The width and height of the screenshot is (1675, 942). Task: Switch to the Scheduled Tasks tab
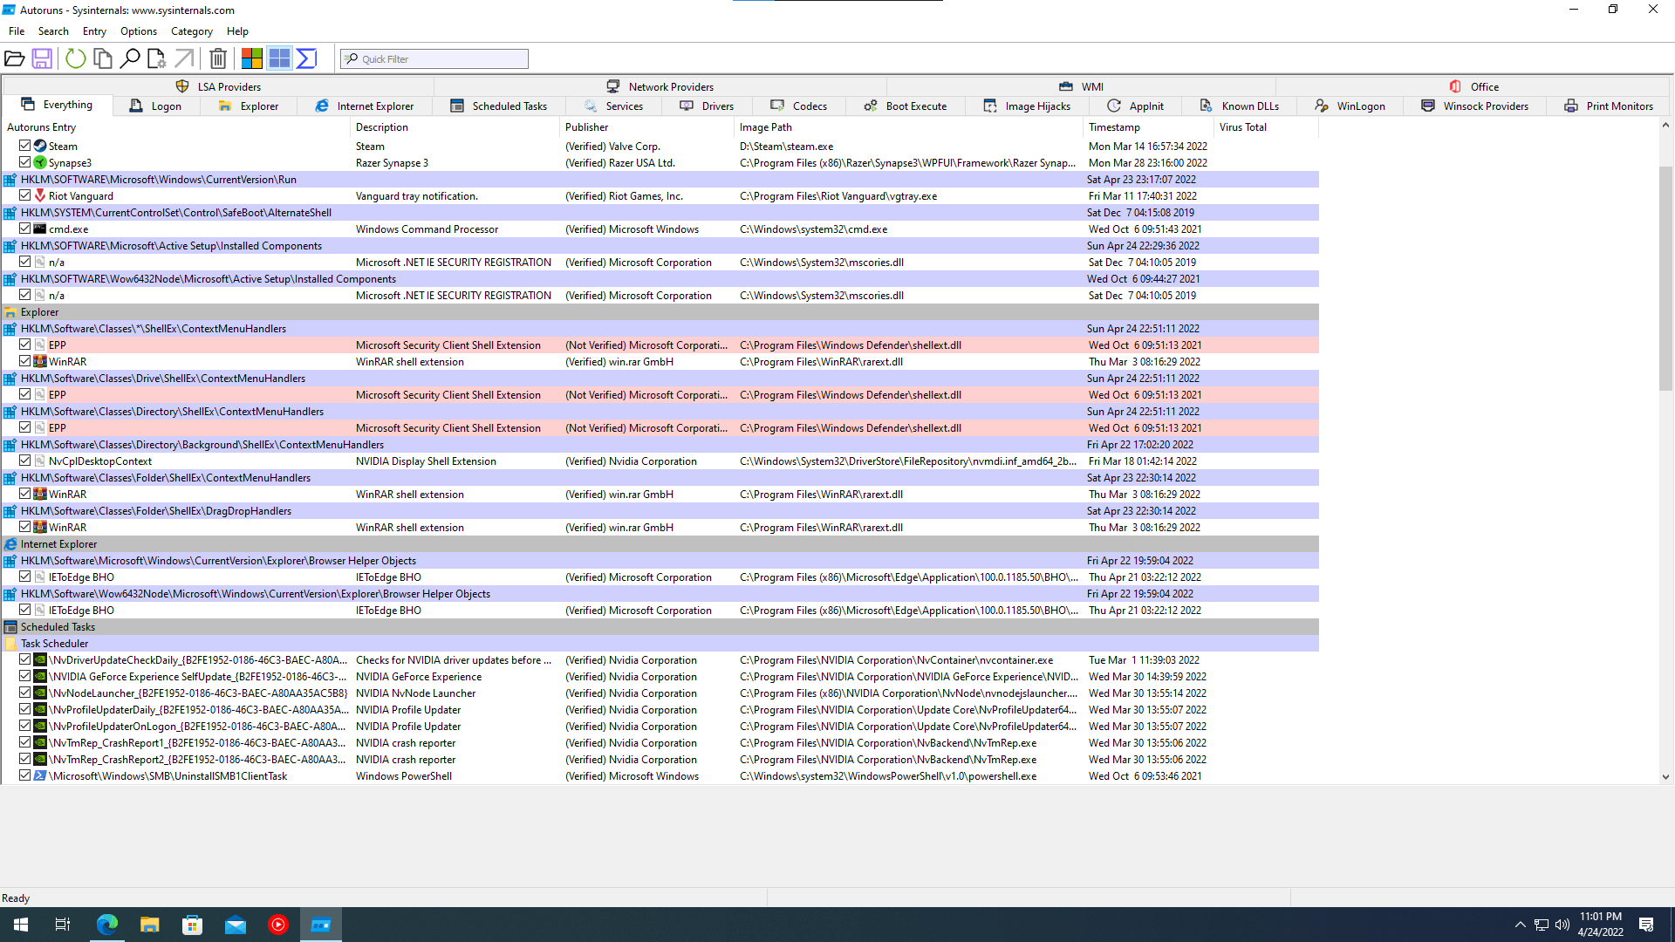pyautogui.click(x=499, y=106)
